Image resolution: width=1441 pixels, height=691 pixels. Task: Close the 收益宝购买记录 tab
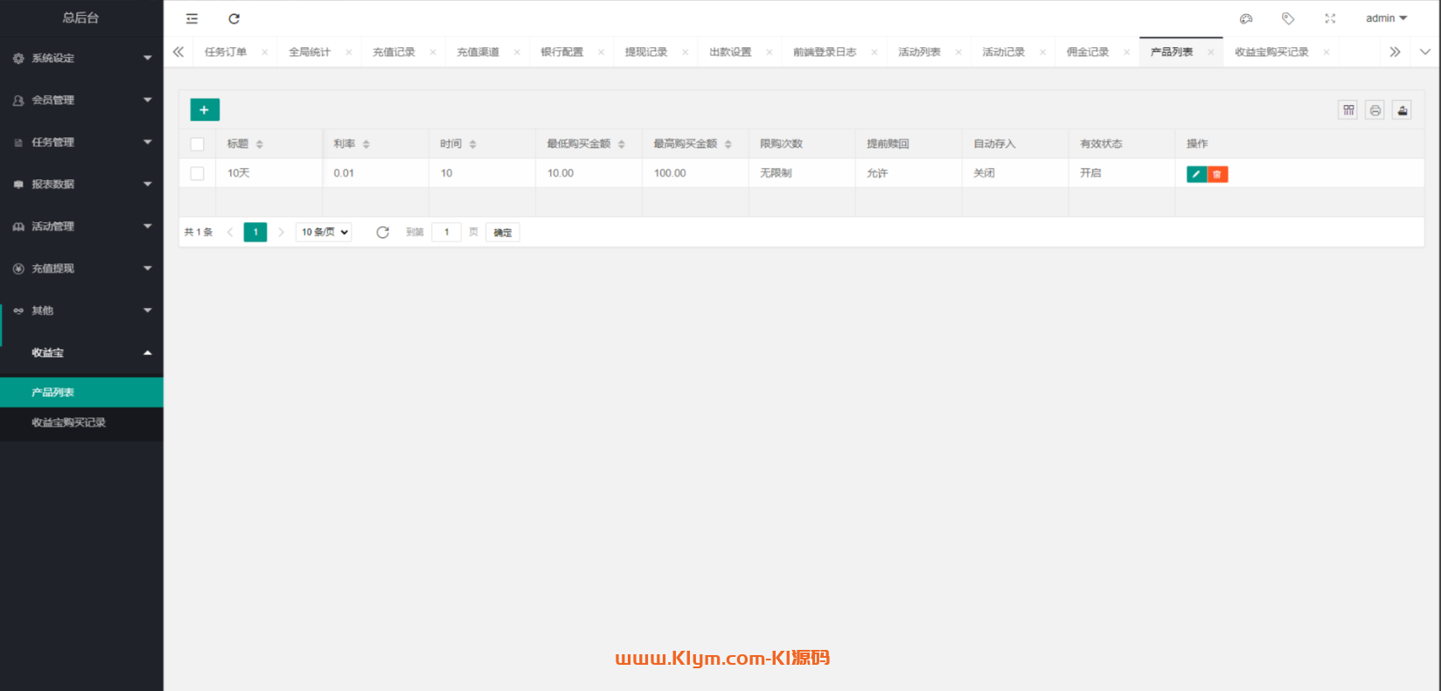point(1326,52)
